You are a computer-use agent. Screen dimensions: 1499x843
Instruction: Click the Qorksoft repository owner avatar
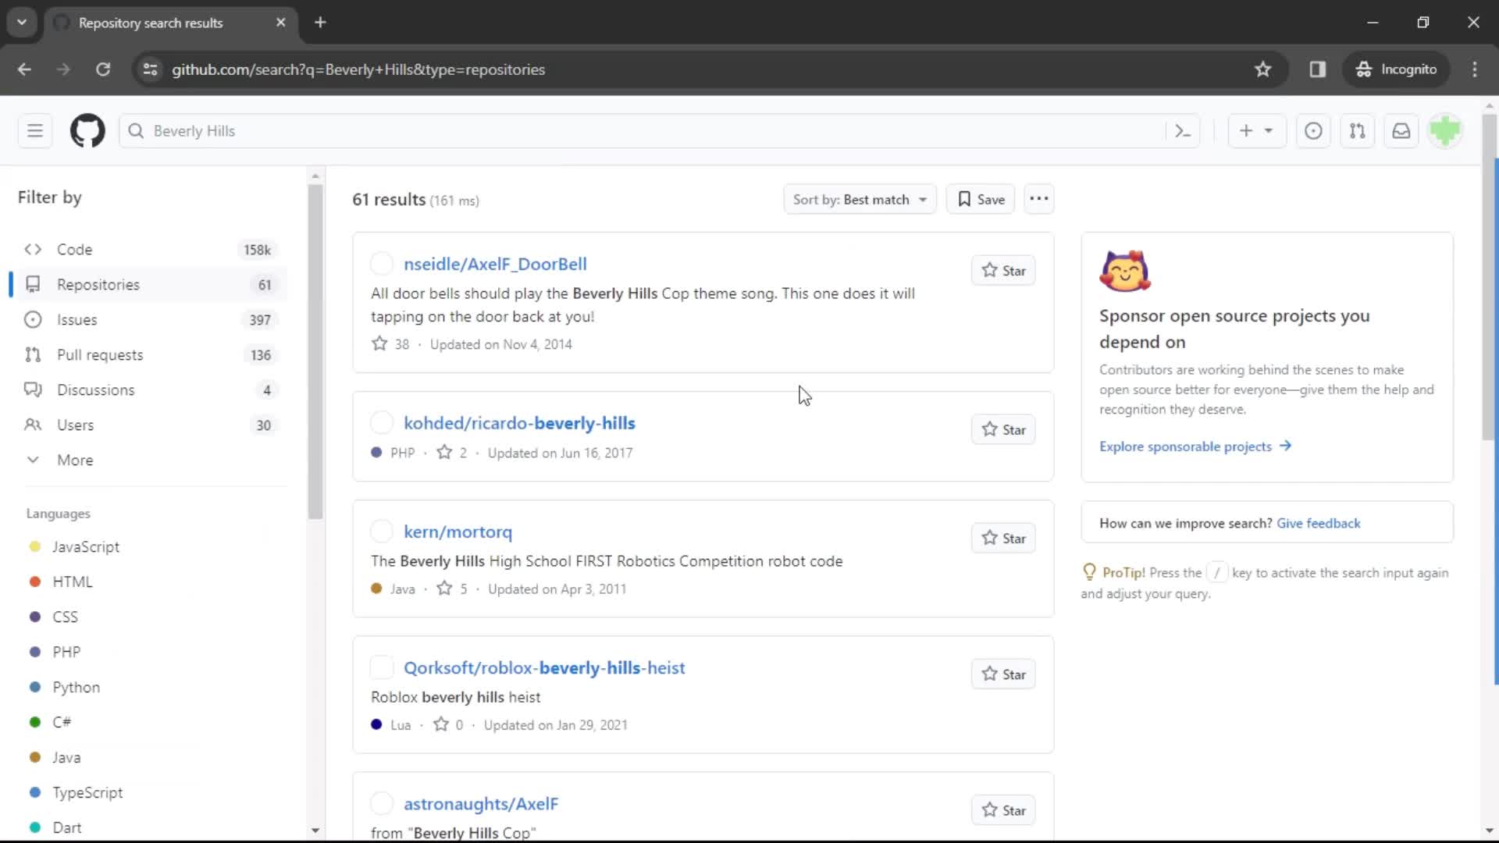click(382, 667)
